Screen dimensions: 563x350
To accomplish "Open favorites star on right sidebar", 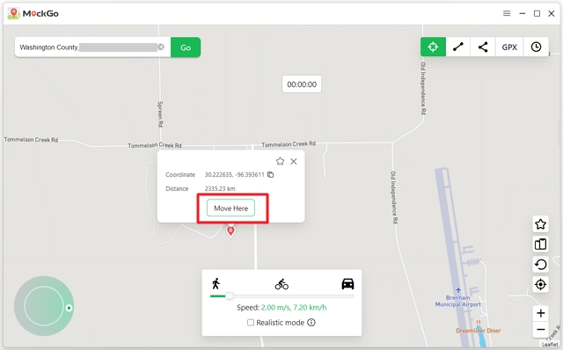I will click(x=540, y=224).
